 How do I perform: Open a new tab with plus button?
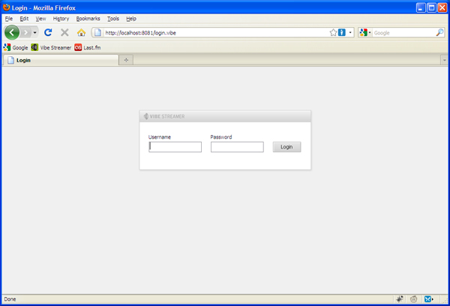pyautogui.click(x=126, y=60)
